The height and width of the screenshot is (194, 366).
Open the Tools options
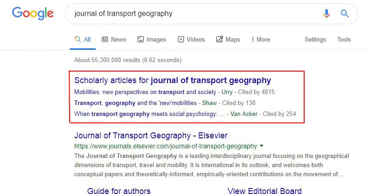pos(344,40)
